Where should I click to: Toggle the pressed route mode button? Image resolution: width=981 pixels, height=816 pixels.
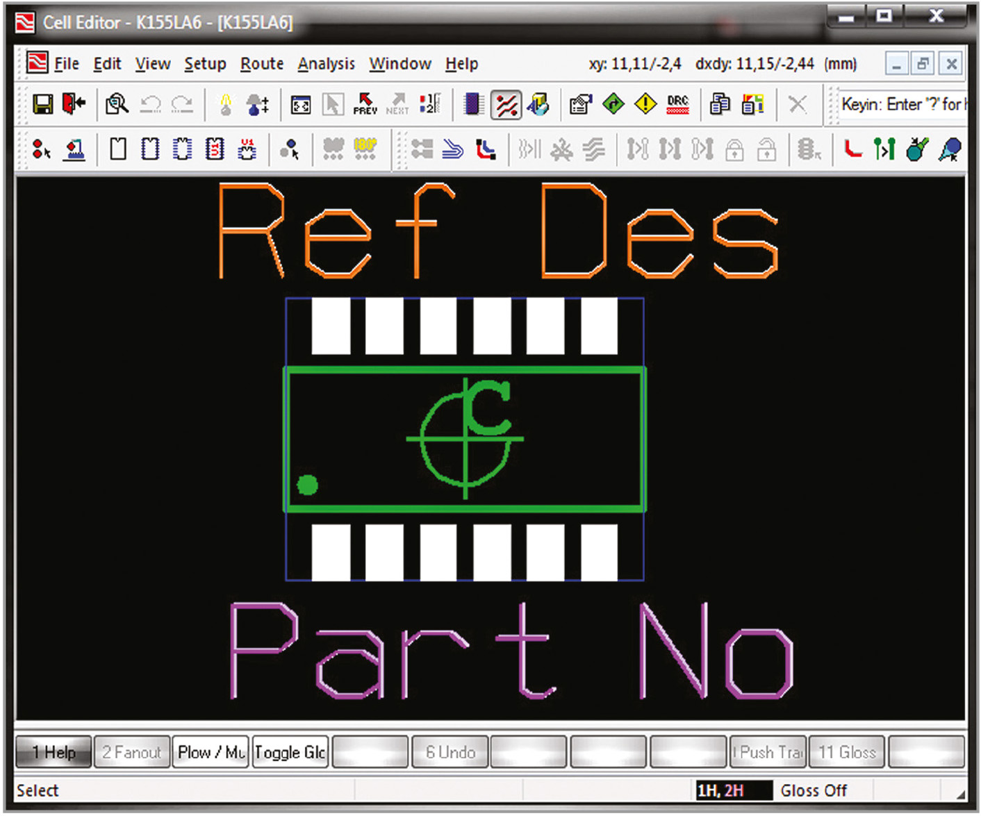pos(506,105)
